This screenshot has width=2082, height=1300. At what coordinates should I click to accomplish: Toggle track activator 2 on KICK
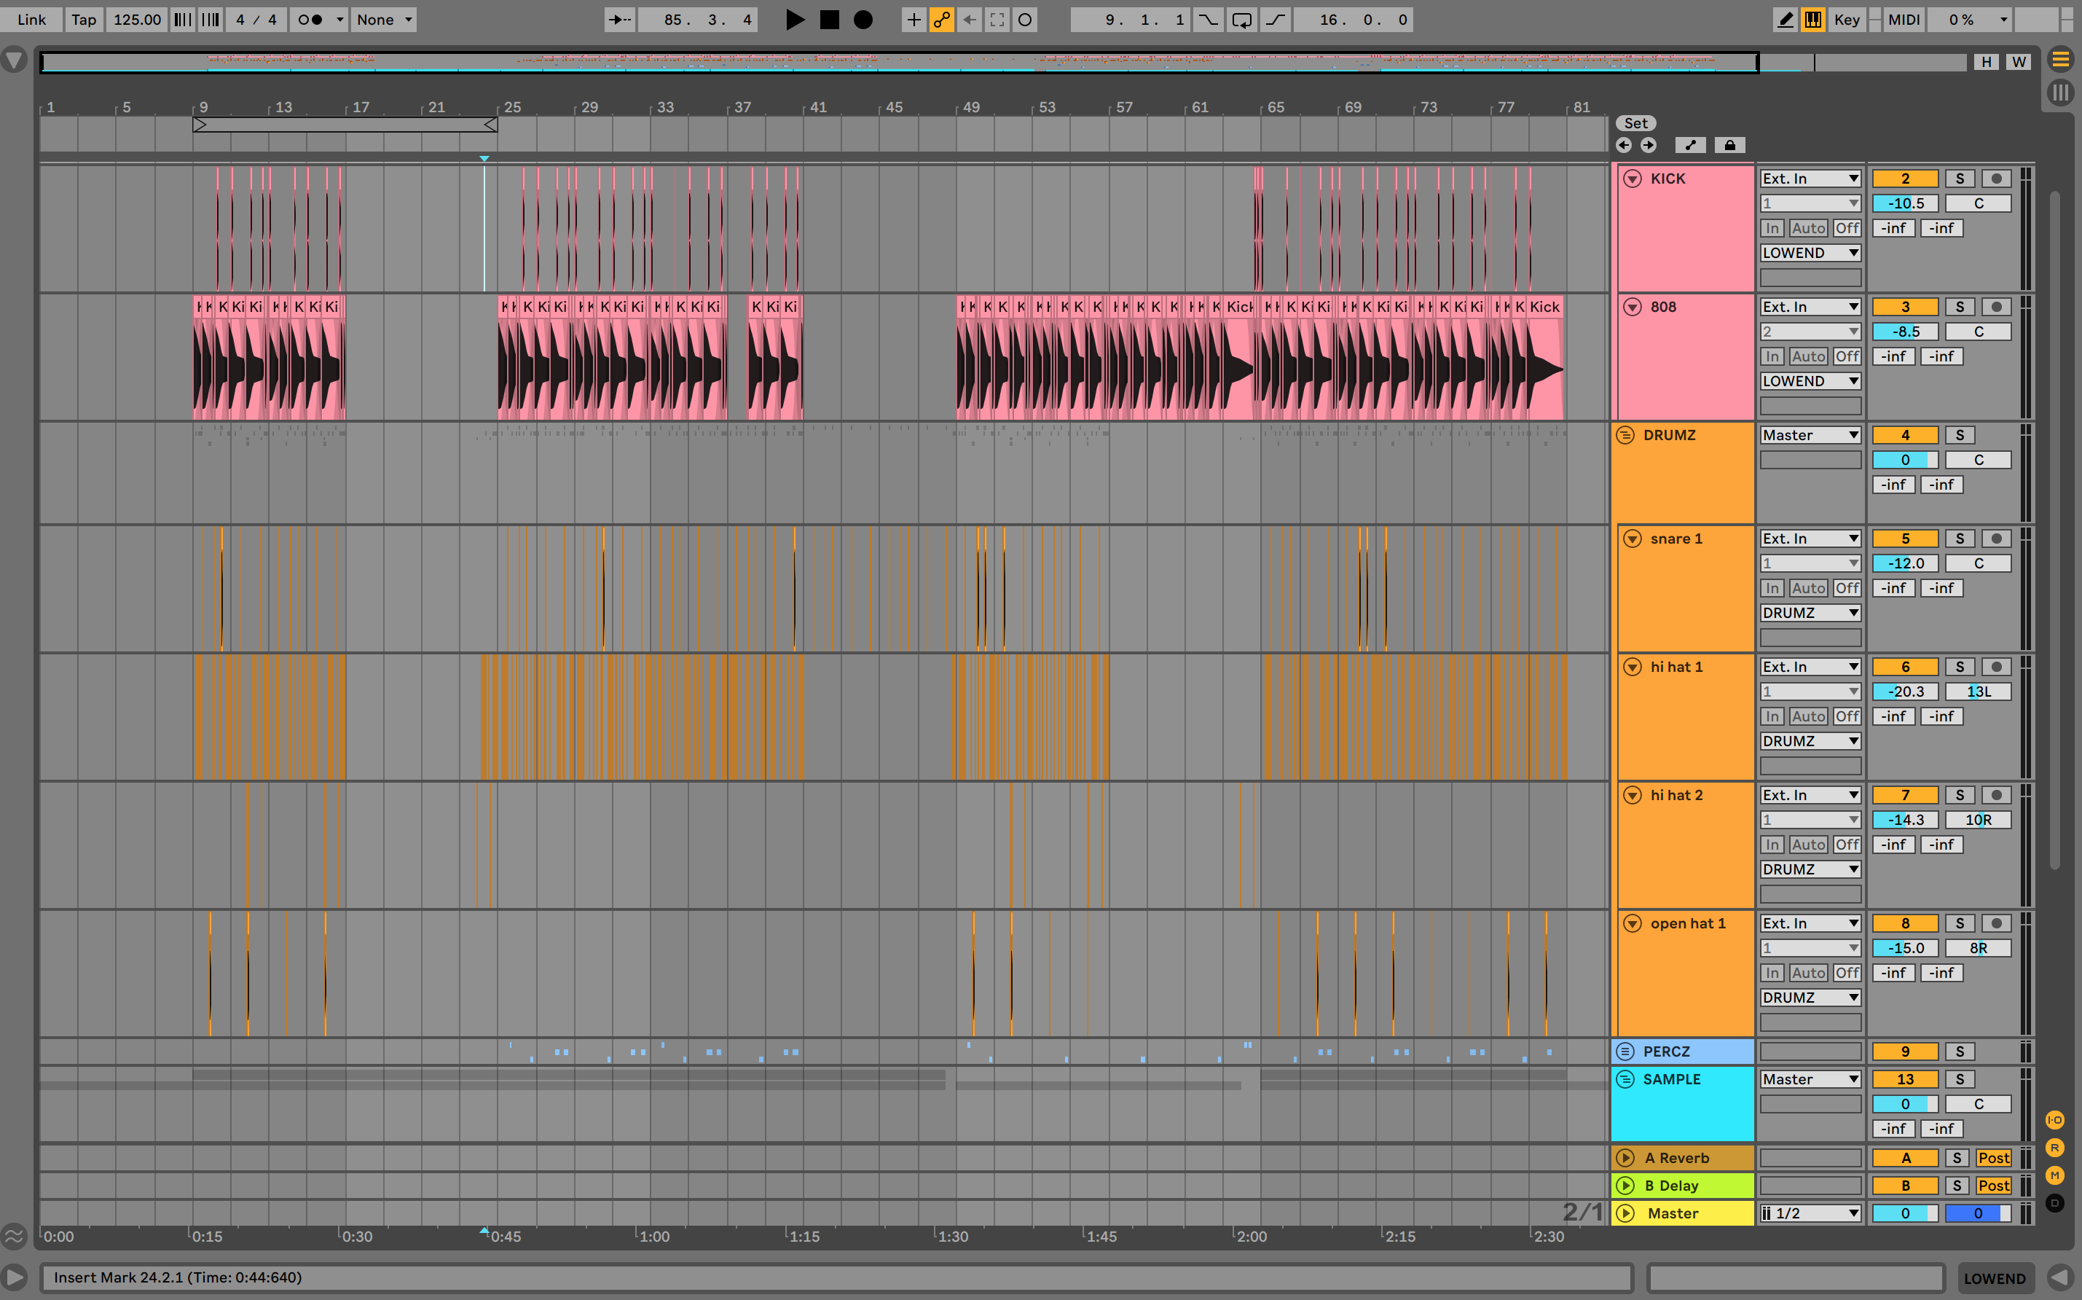pos(1905,179)
